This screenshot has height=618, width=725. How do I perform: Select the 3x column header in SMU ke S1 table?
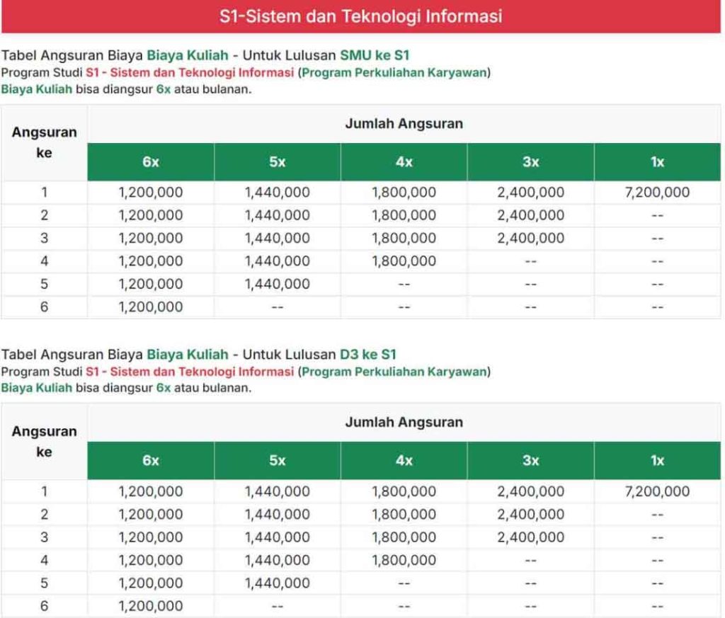(x=531, y=162)
